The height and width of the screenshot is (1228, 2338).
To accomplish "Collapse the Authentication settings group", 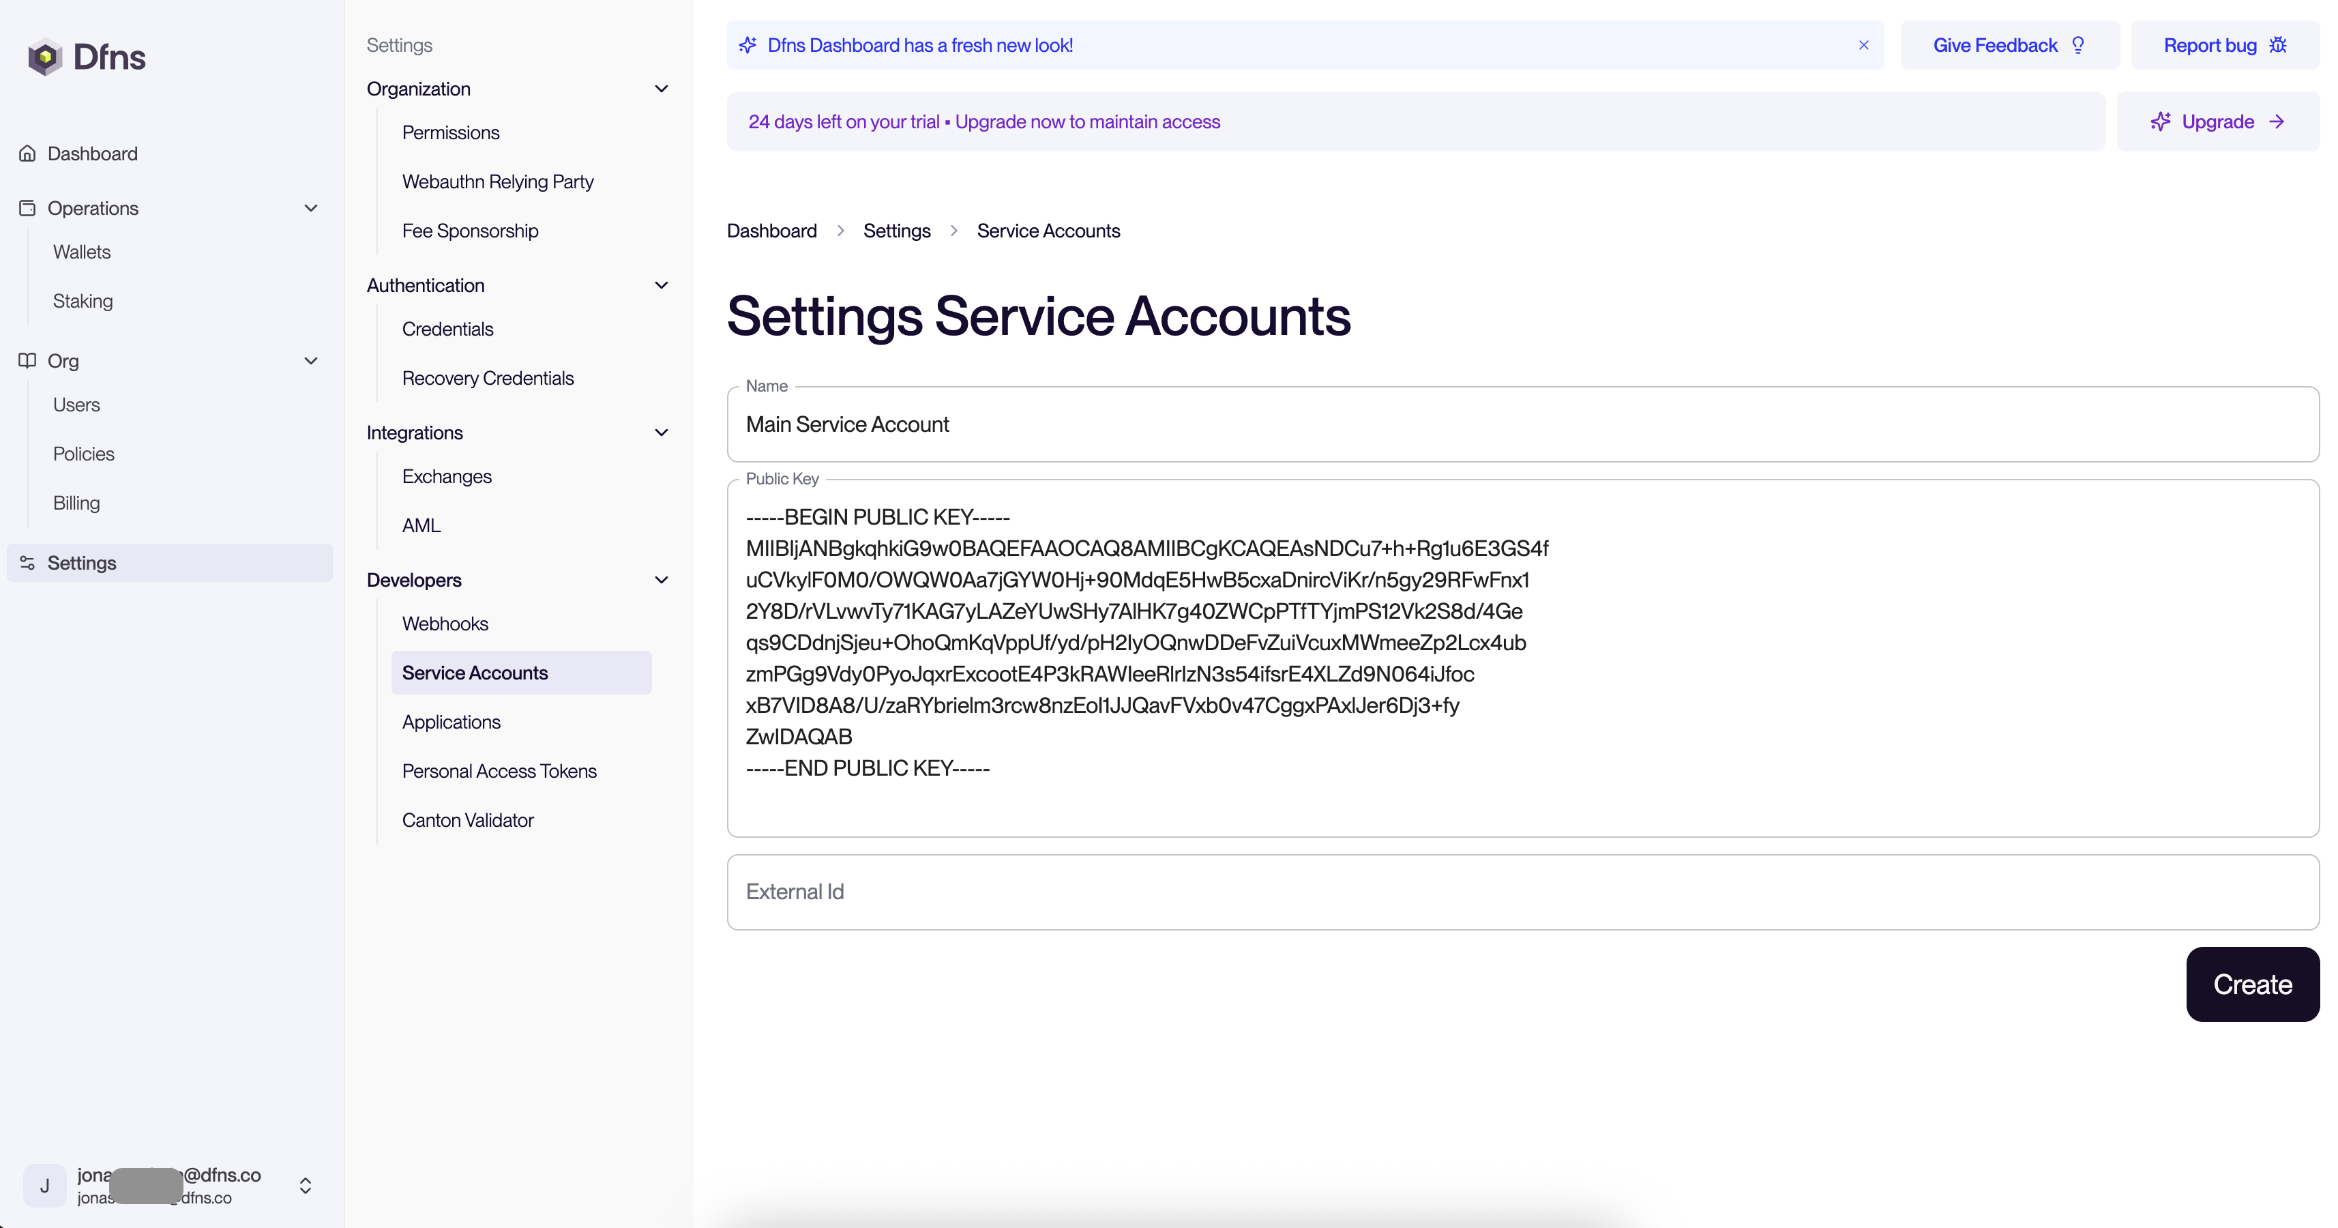I will coord(662,285).
